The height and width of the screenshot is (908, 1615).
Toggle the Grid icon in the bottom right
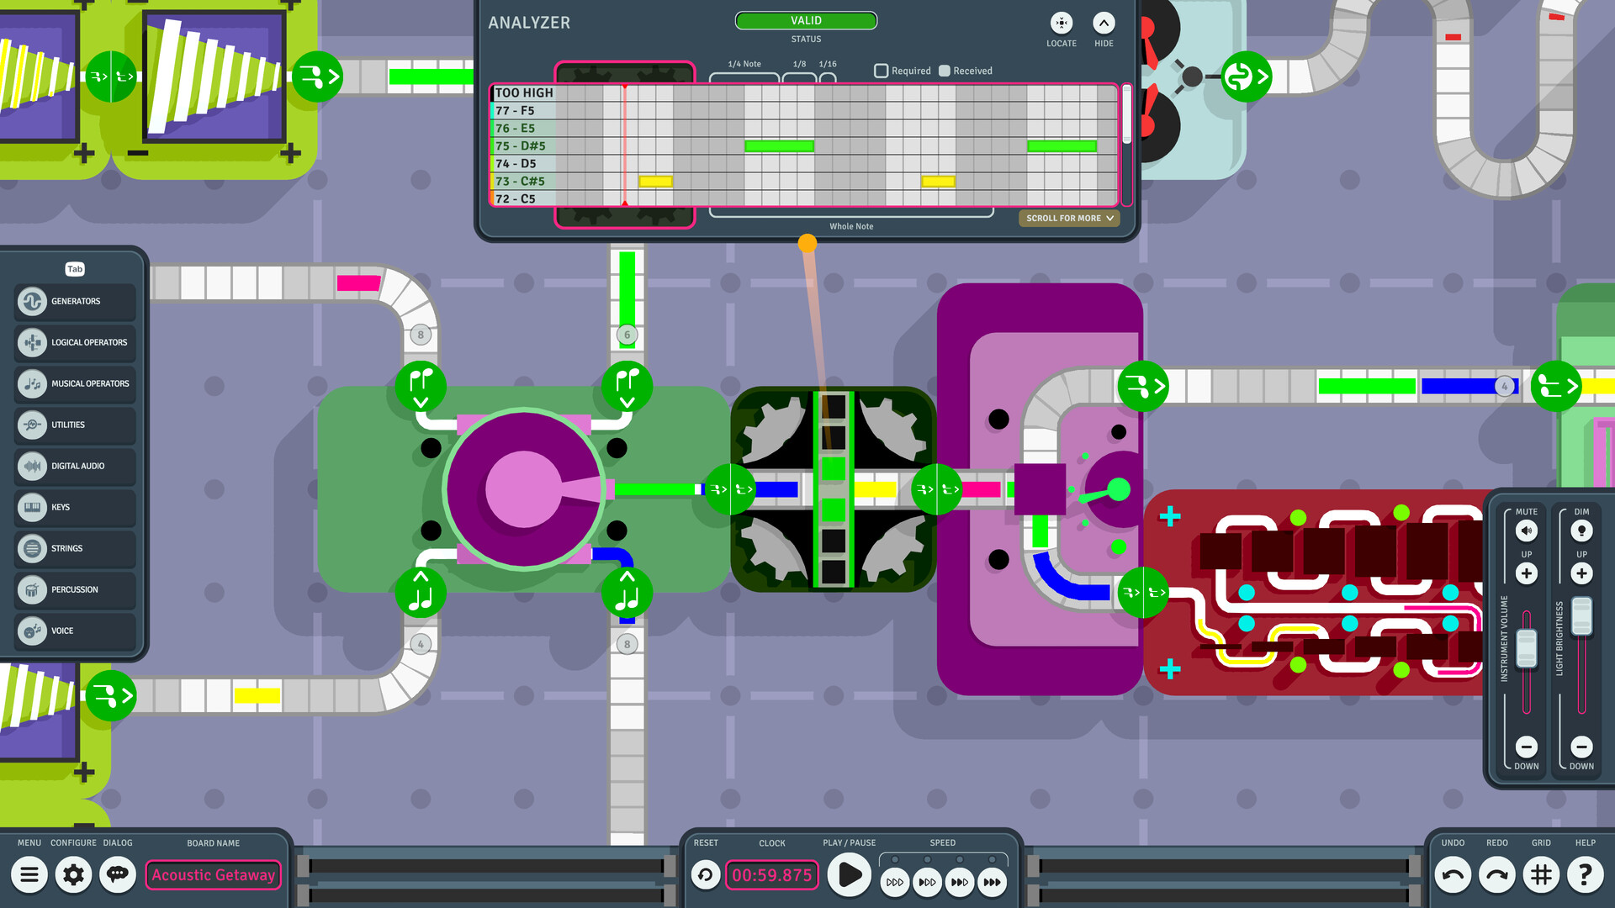point(1541,874)
